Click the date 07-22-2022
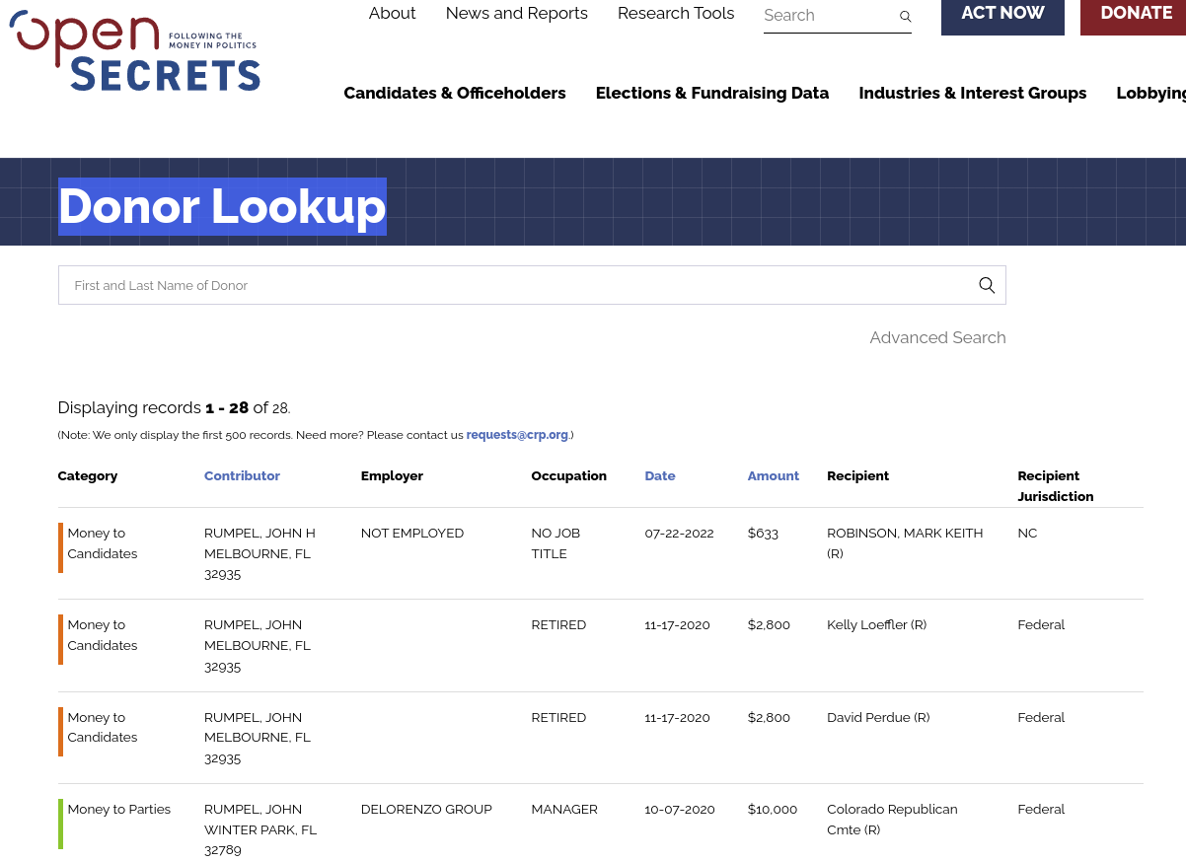The image size is (1186, 862). (679, 533)
